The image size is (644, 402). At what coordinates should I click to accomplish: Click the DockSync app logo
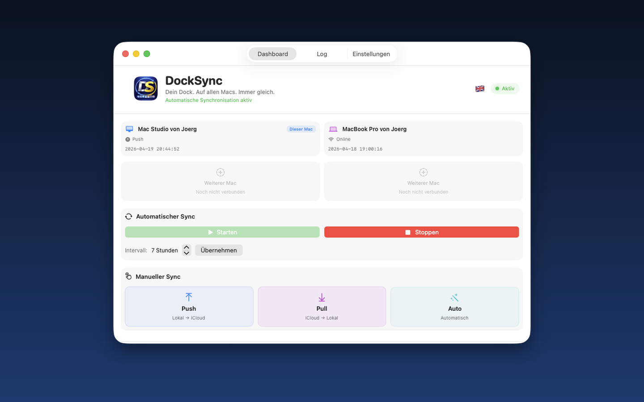(146, 88)
